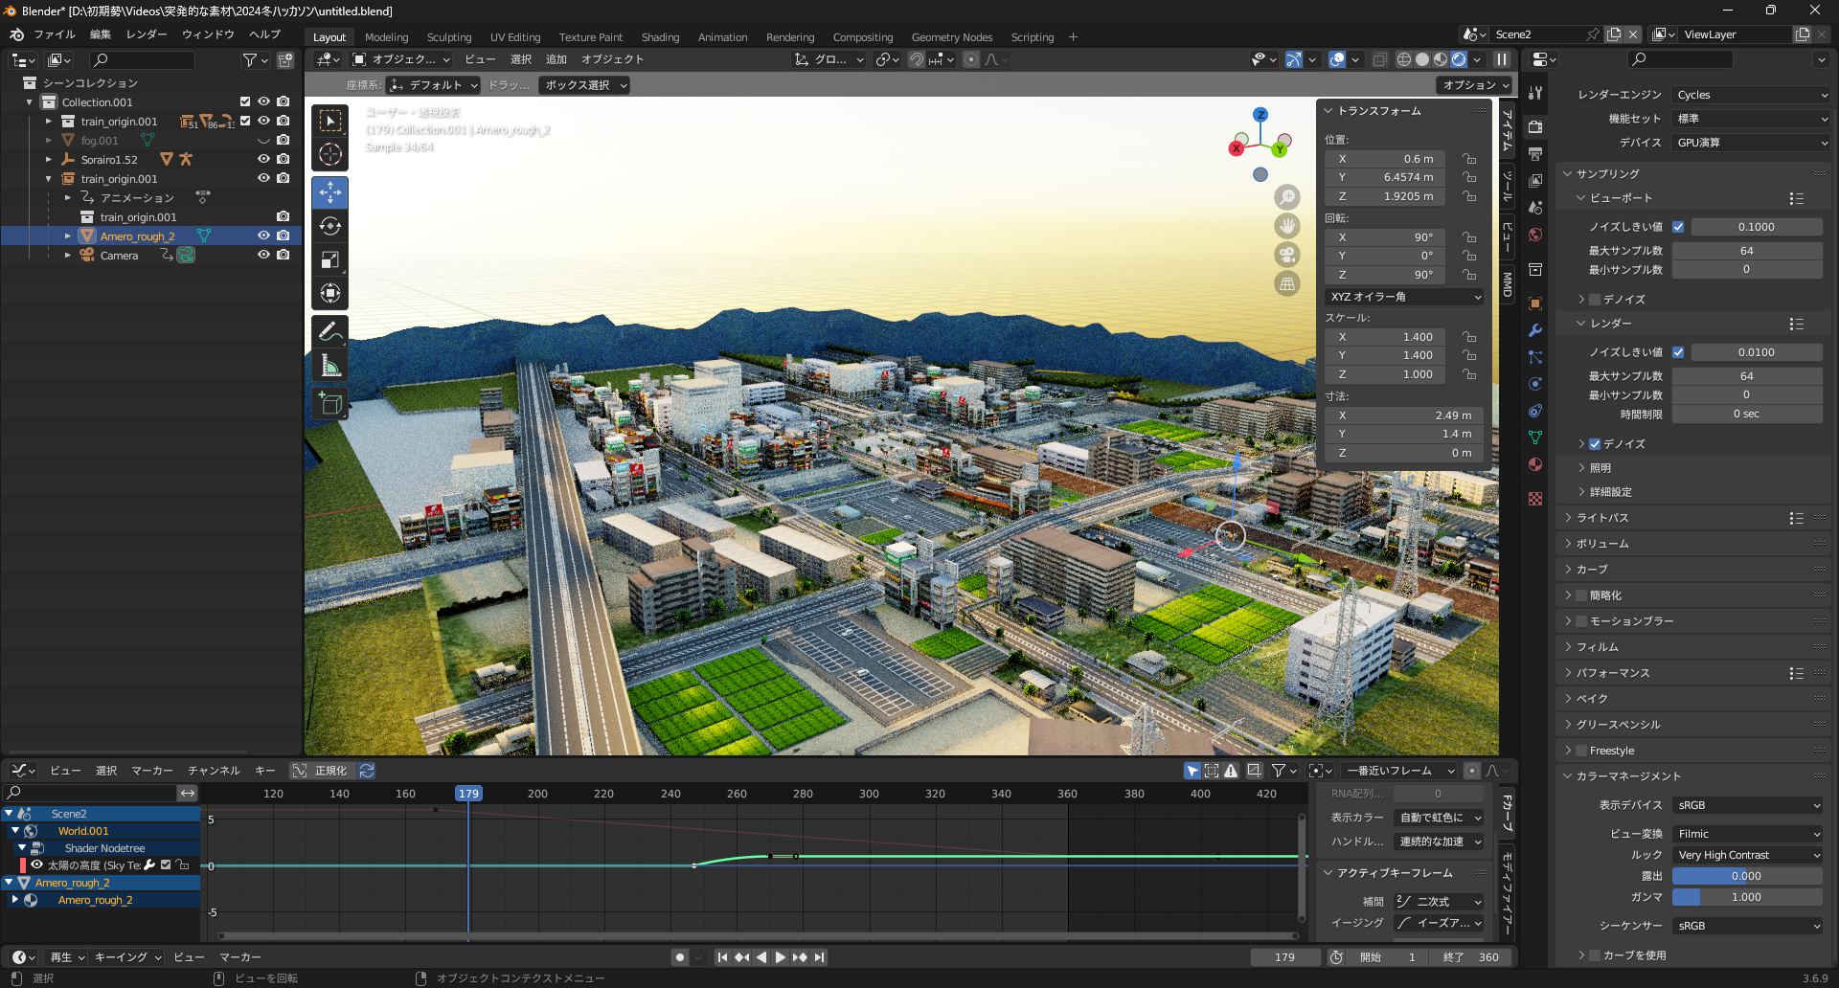
Task: Select wireframe viewport shading mode
Action: click(1404, 59)
